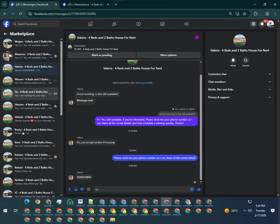Click Valeria's profile photo in info panel
Viewport: 280px width, 224px height.
coord(240,40)
